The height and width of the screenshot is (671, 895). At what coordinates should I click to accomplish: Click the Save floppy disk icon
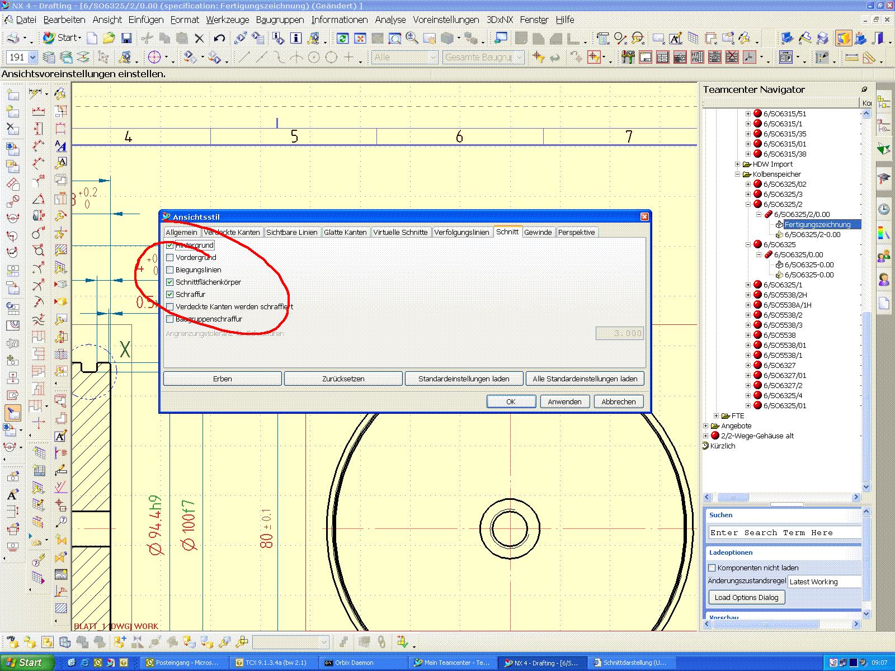[x=126, y=38]
